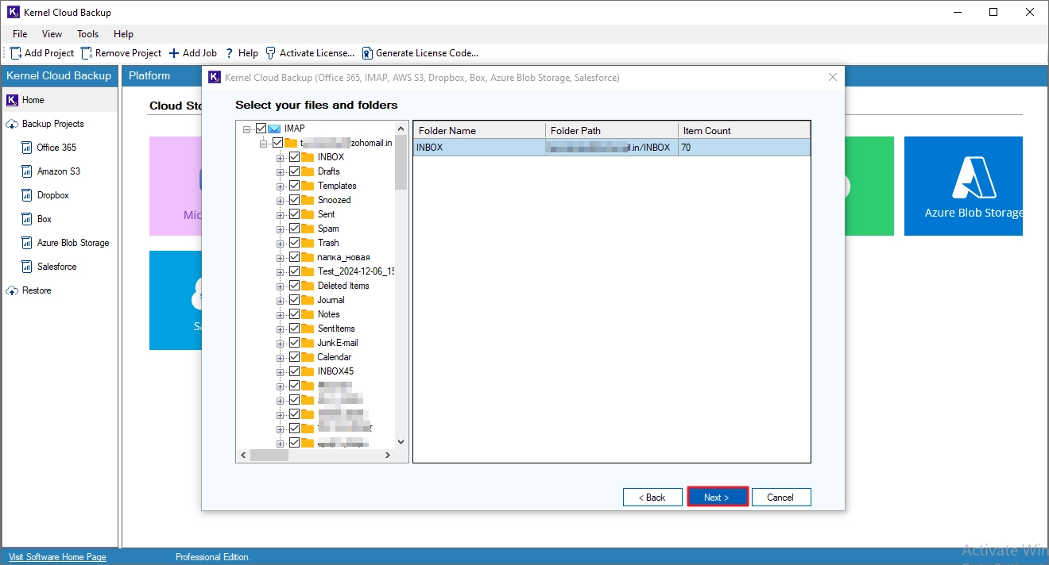Screen dimensions: 1049x565
Task: Collapse the IMAP root tree node
Action: tap(247, 129)
